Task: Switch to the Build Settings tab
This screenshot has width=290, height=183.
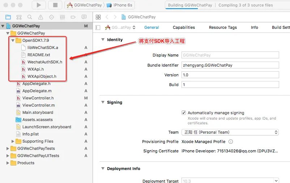Action: 281,27
